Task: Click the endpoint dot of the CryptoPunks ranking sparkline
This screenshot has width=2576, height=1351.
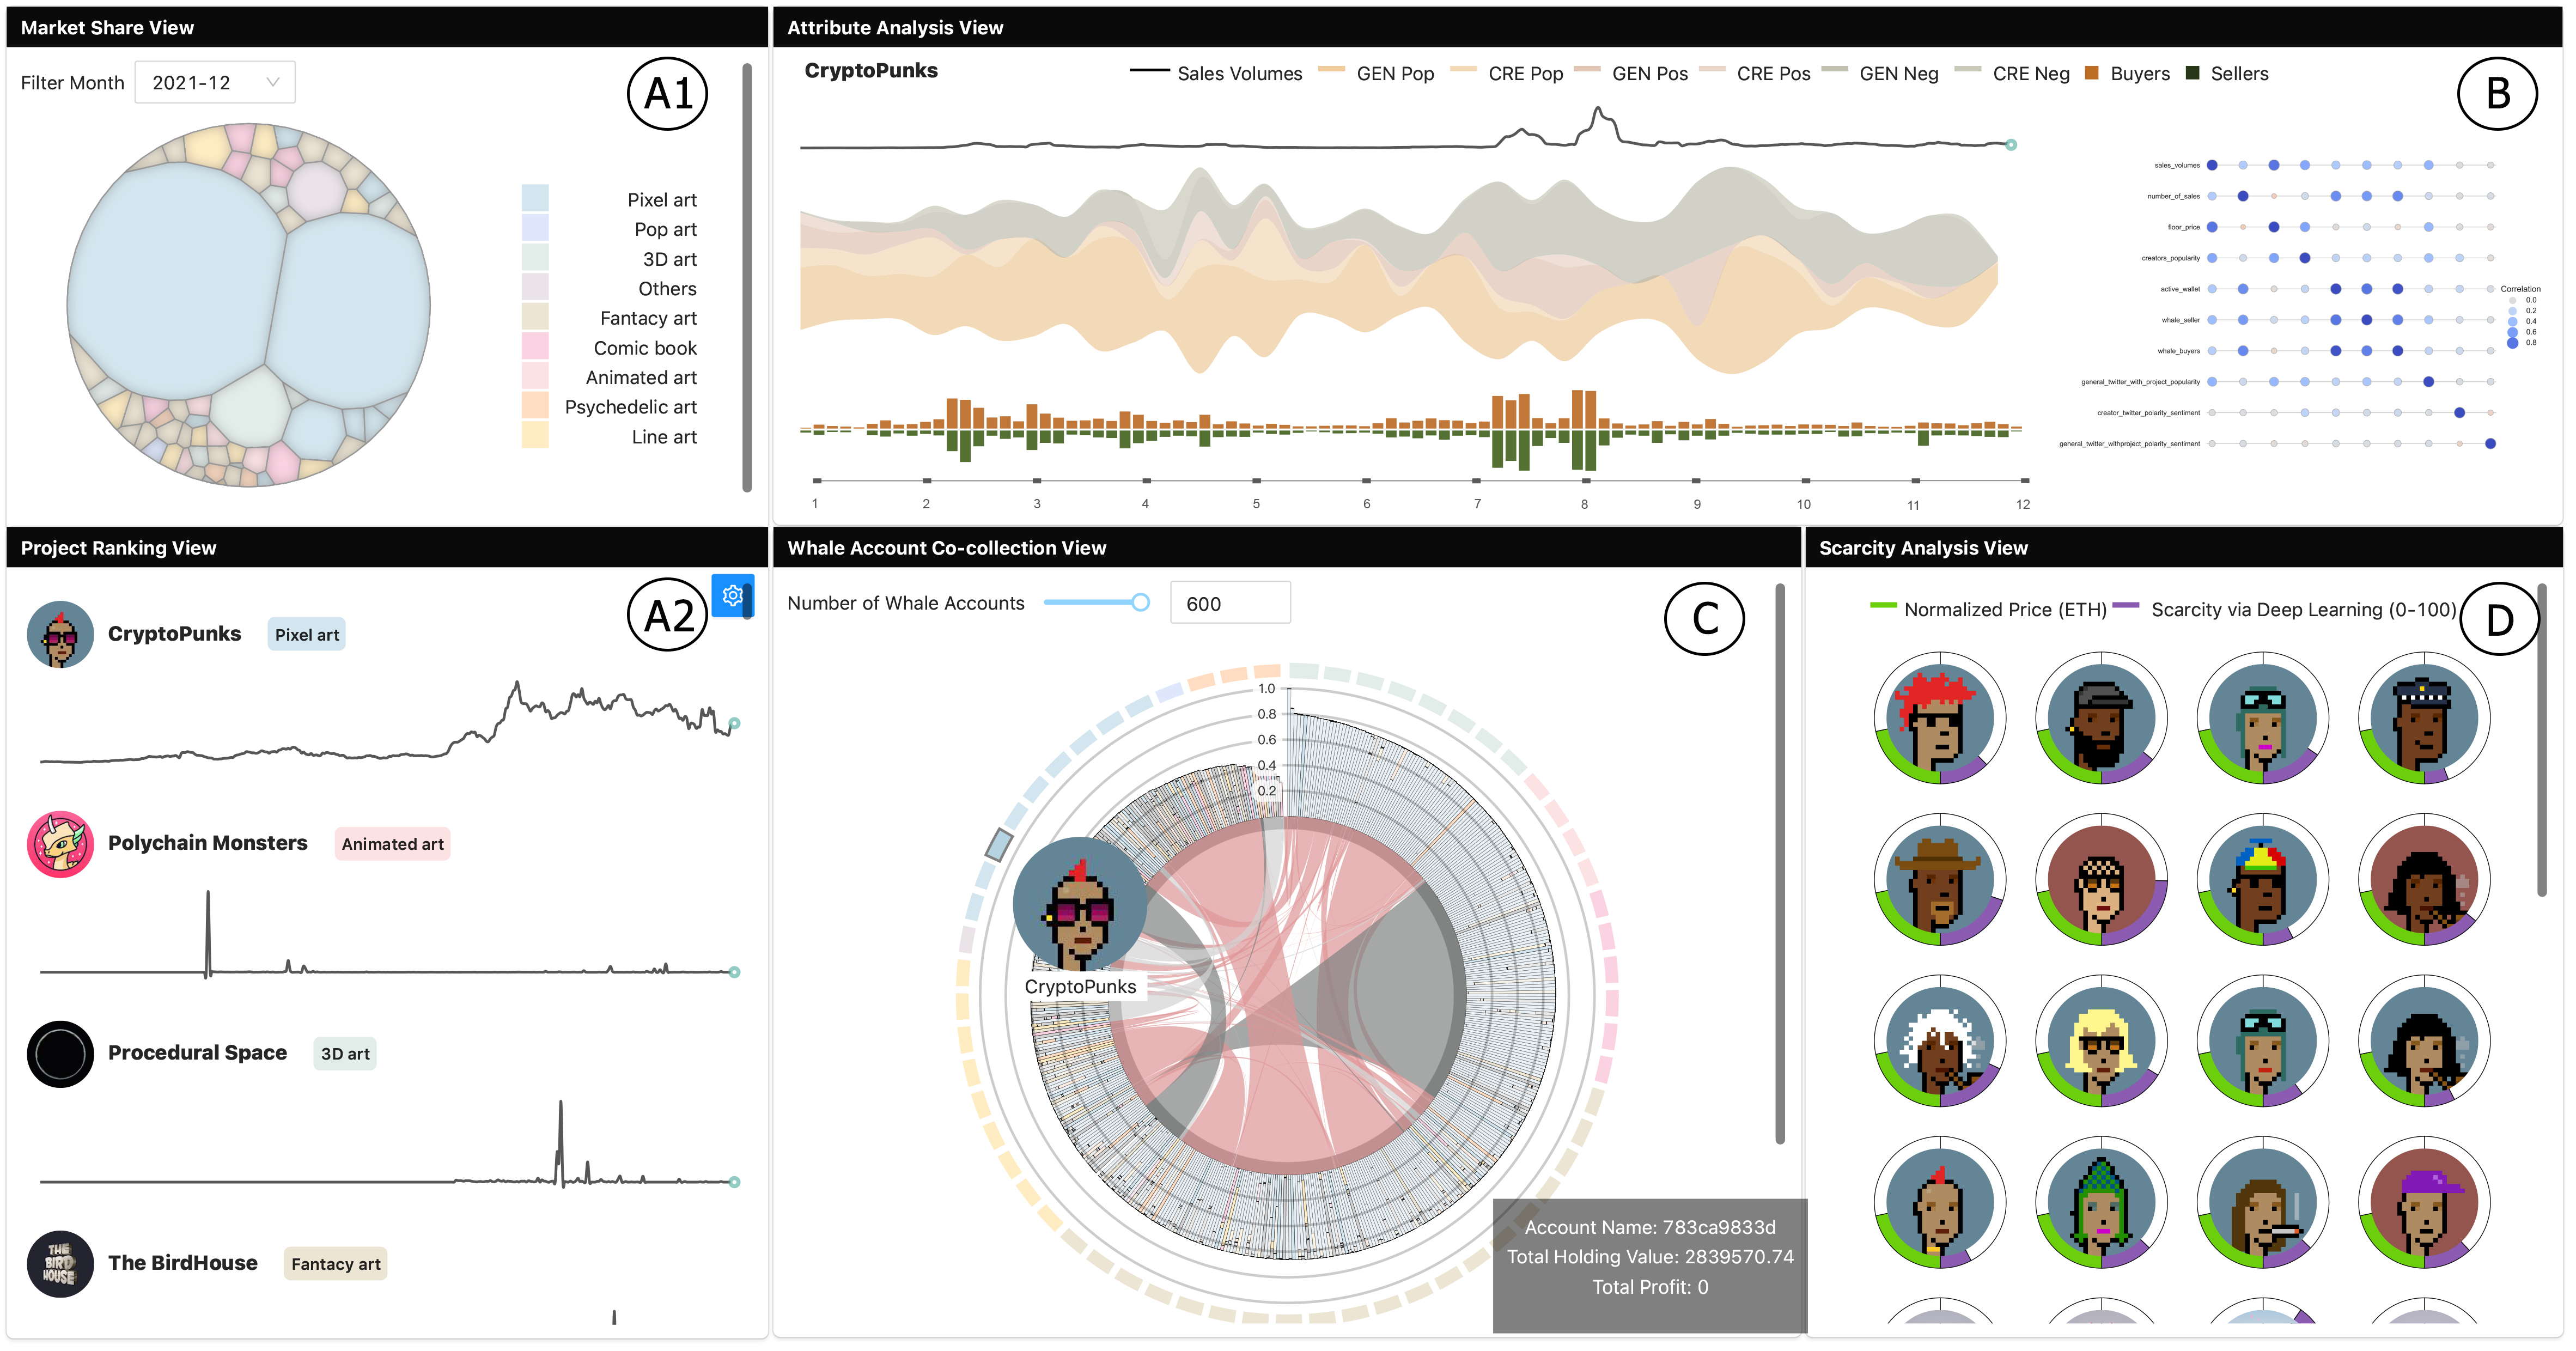Action: 734,723
